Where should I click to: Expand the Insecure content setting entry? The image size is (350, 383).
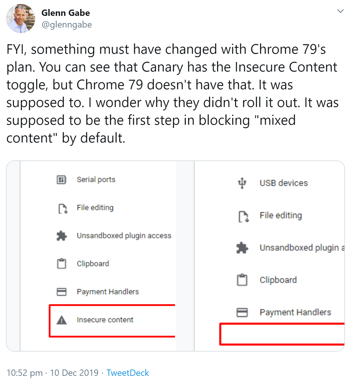(105, 320)
